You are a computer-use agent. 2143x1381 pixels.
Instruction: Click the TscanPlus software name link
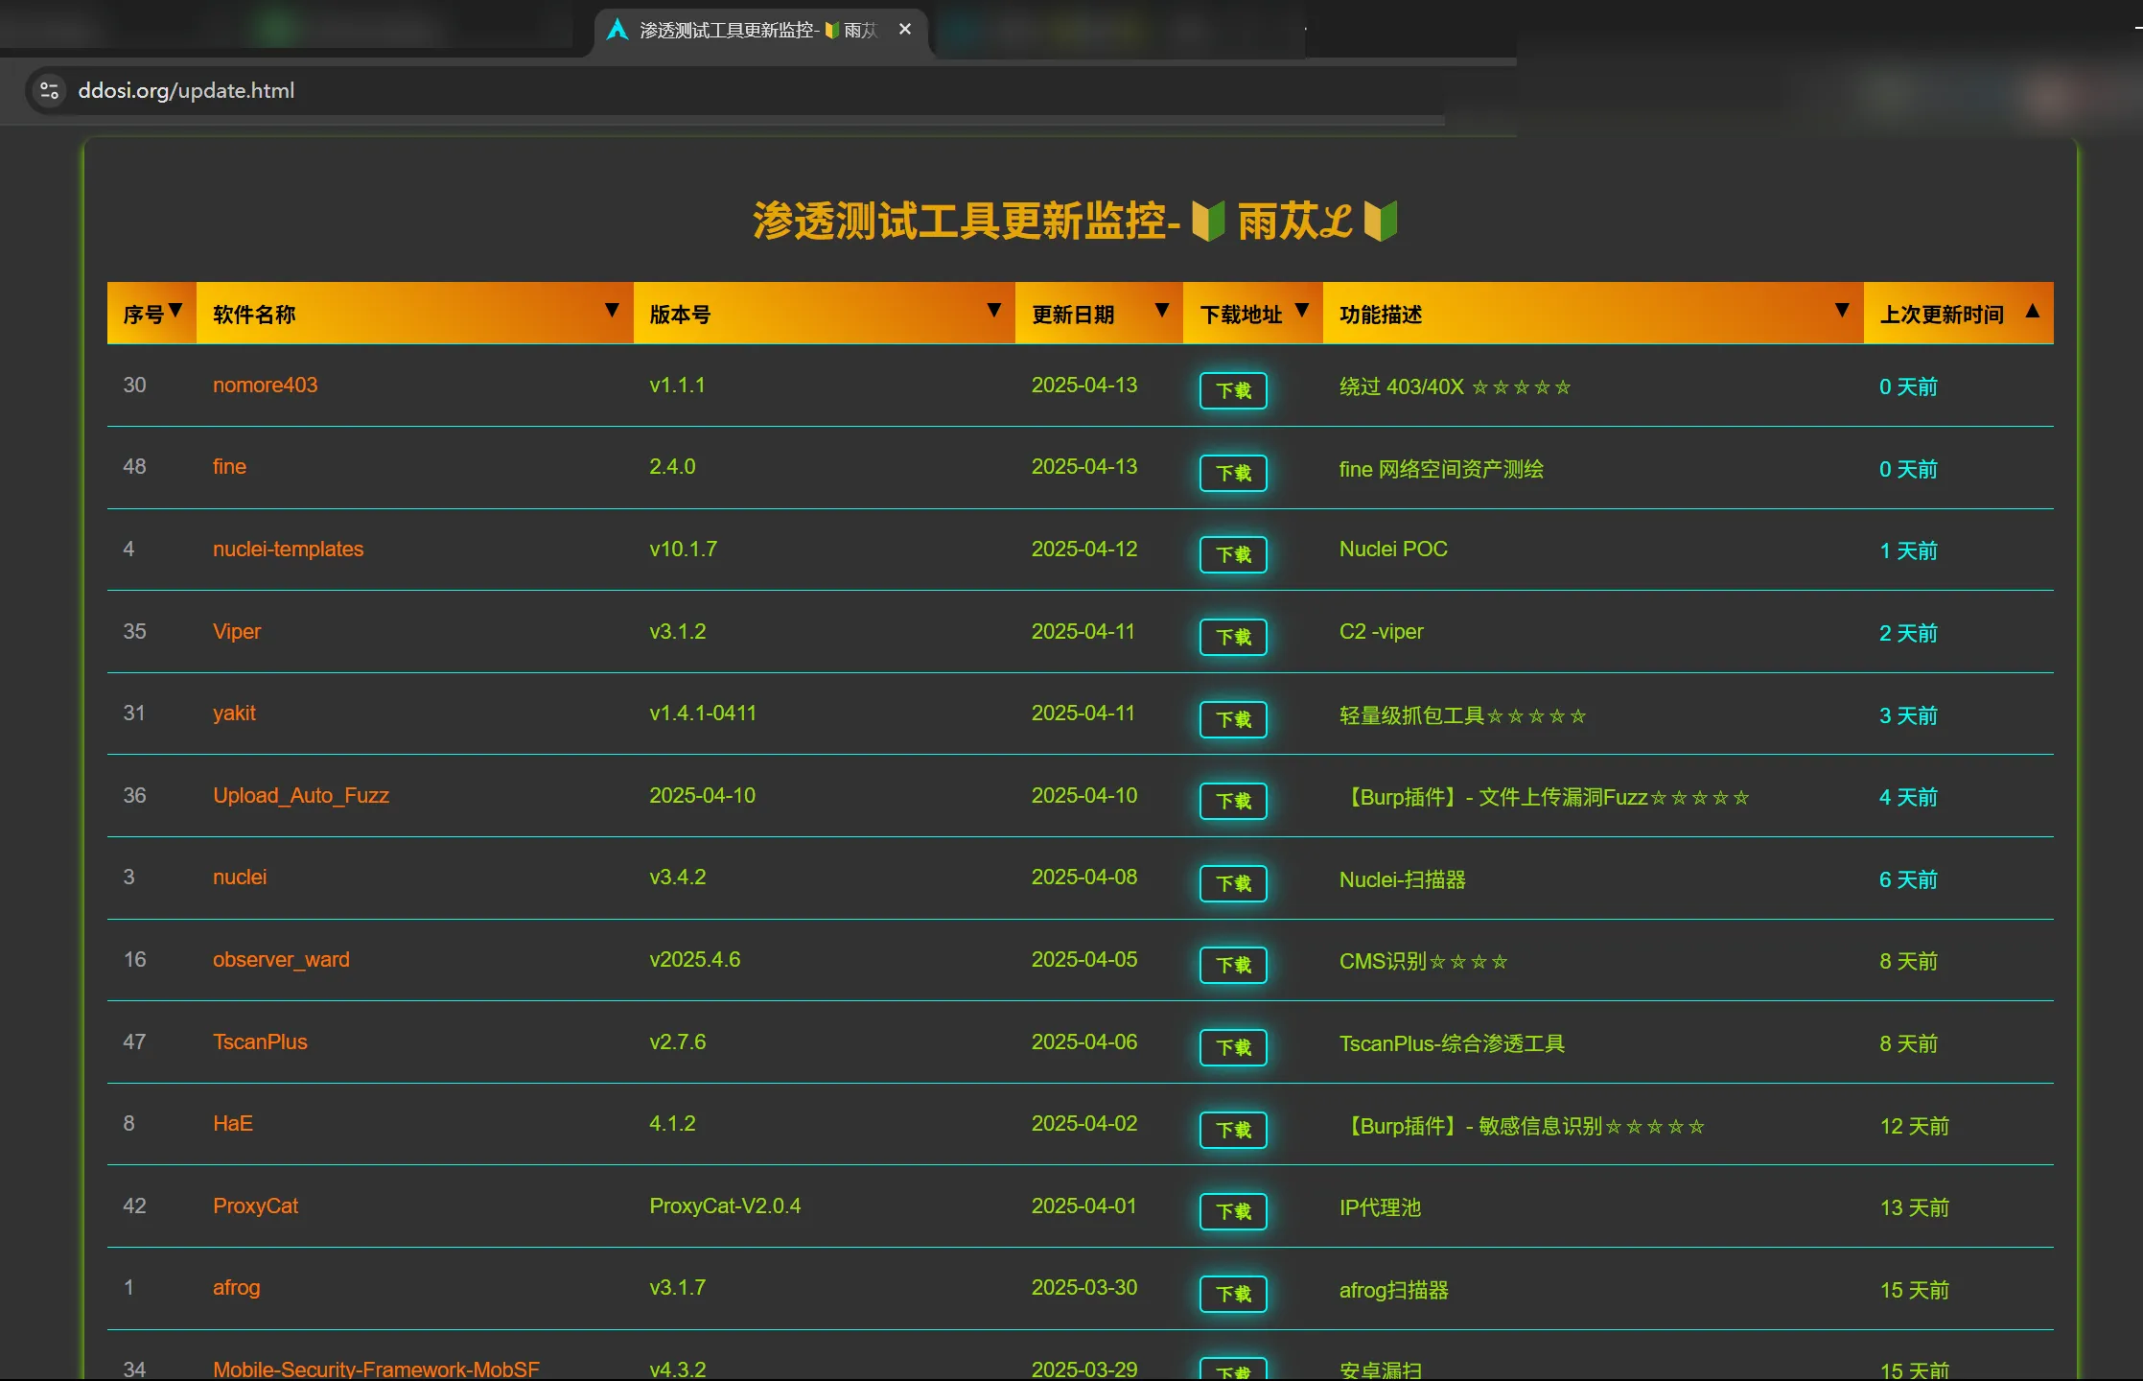tap(260, 1042)
